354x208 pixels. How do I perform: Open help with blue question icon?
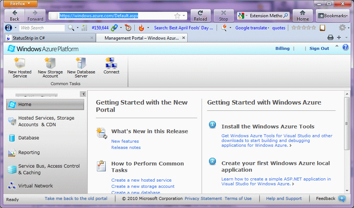[345, 47]
